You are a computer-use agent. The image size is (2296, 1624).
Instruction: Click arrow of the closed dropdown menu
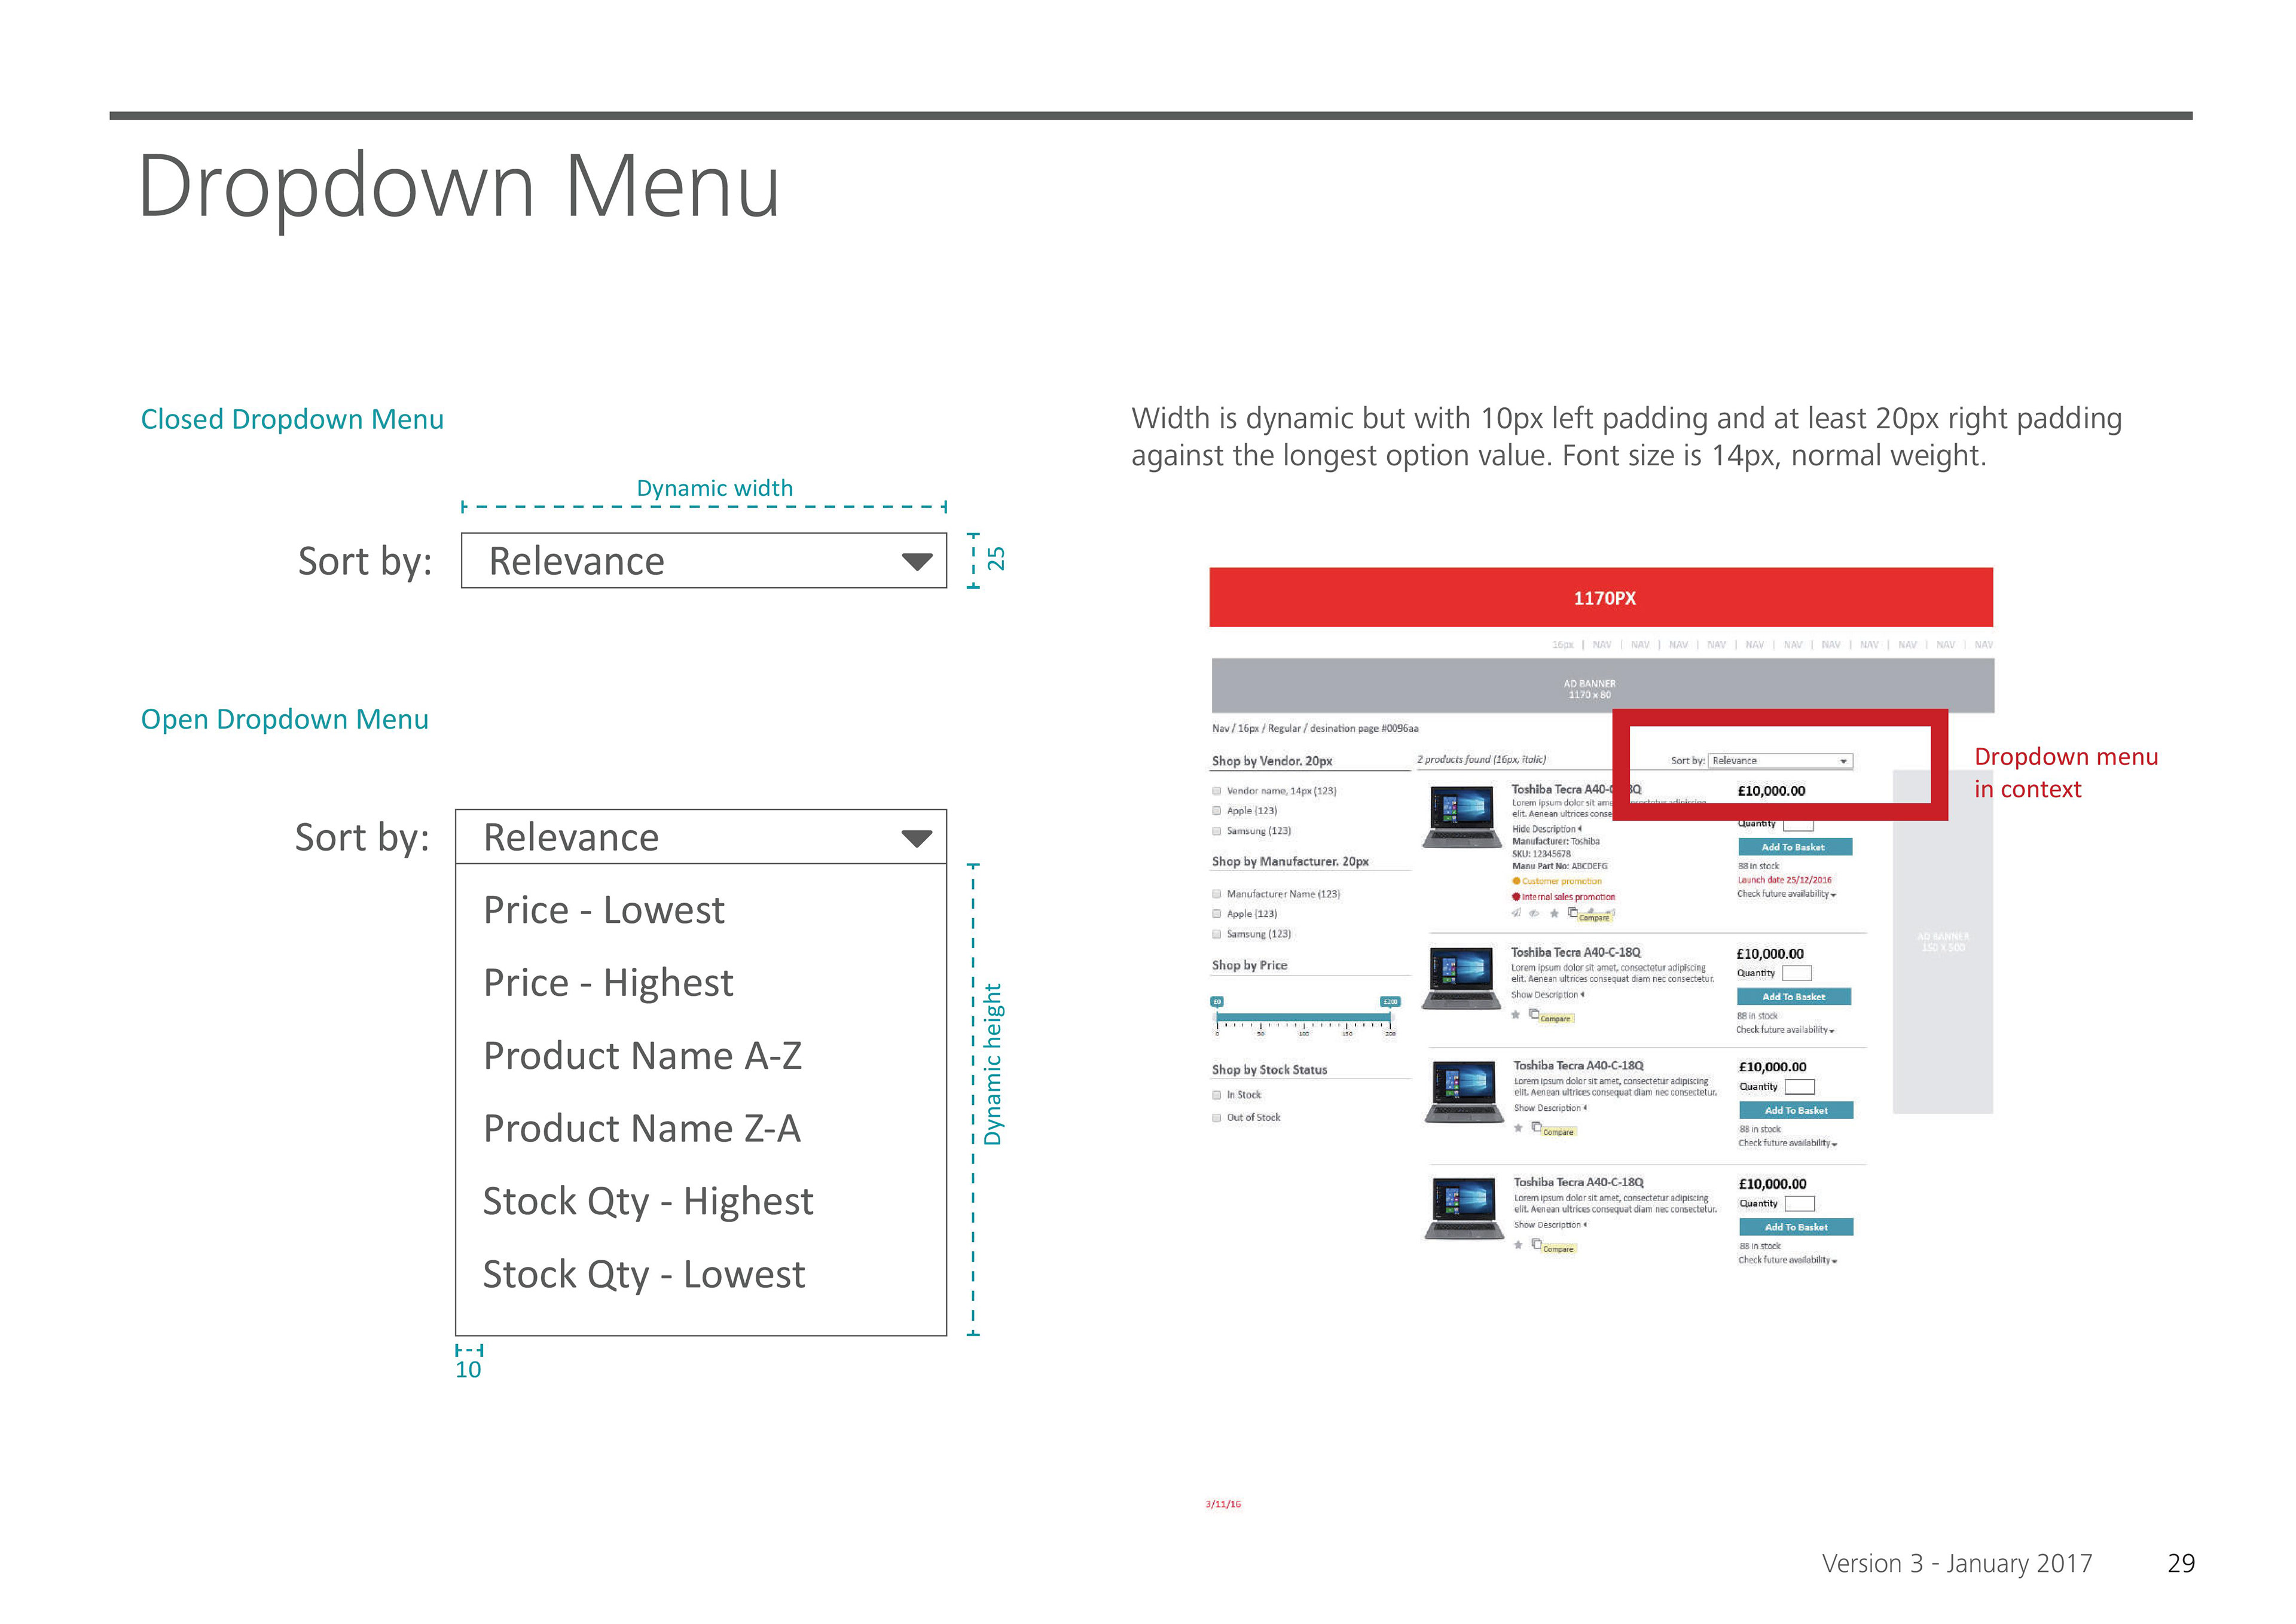coord(916,561)
